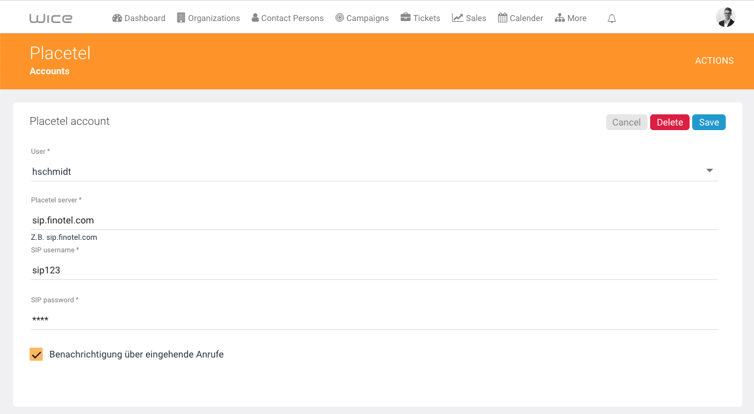Click the Accounts breadcrumb link
754x414 pixels.
(x=49, y=71)
